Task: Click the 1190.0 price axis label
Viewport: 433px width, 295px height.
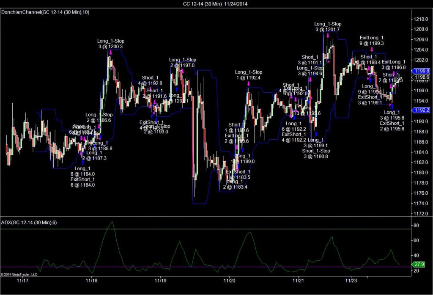Action: [421, 121]
